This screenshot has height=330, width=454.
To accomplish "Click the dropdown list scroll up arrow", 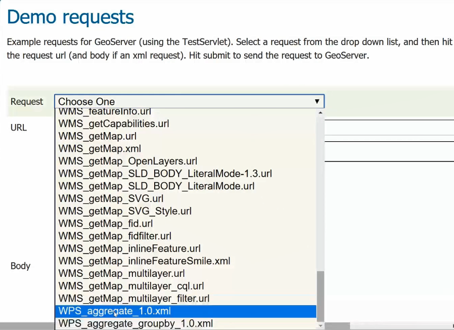I will coord(320,112).
